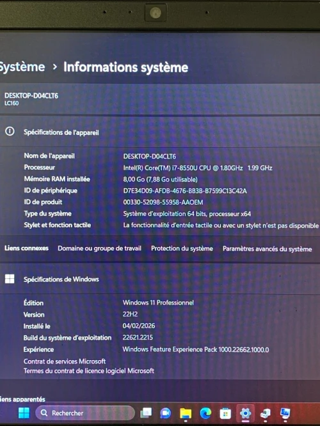Select the Windows 11 Professionnel value

pyautogui.click(x=158, y=303)
